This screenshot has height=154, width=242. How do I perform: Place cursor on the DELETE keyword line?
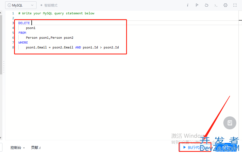coord(24,23)
